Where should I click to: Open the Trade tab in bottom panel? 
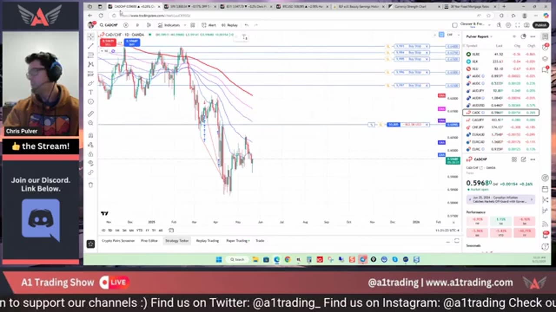260,240
